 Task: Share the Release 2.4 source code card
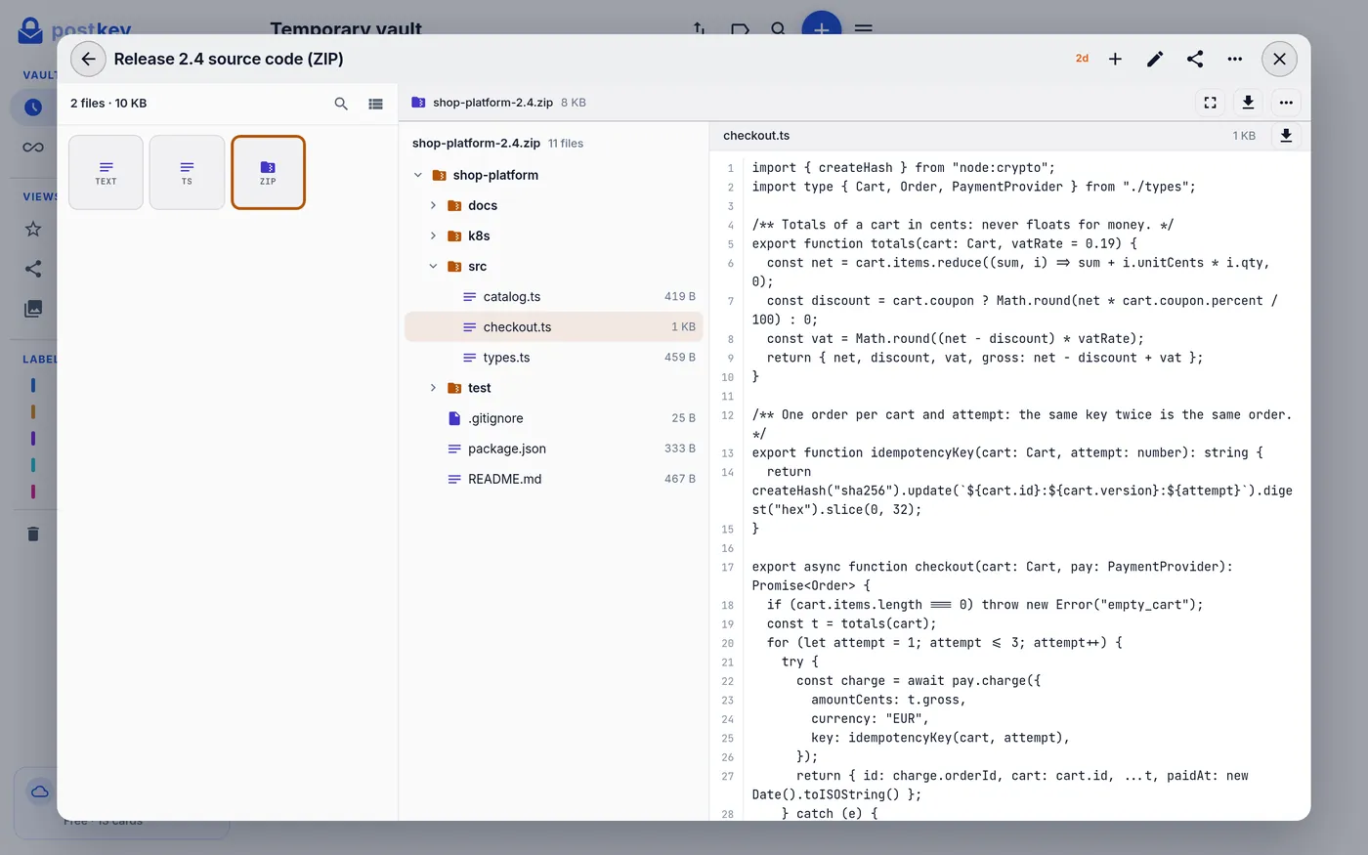click(x=1195, y=59)
